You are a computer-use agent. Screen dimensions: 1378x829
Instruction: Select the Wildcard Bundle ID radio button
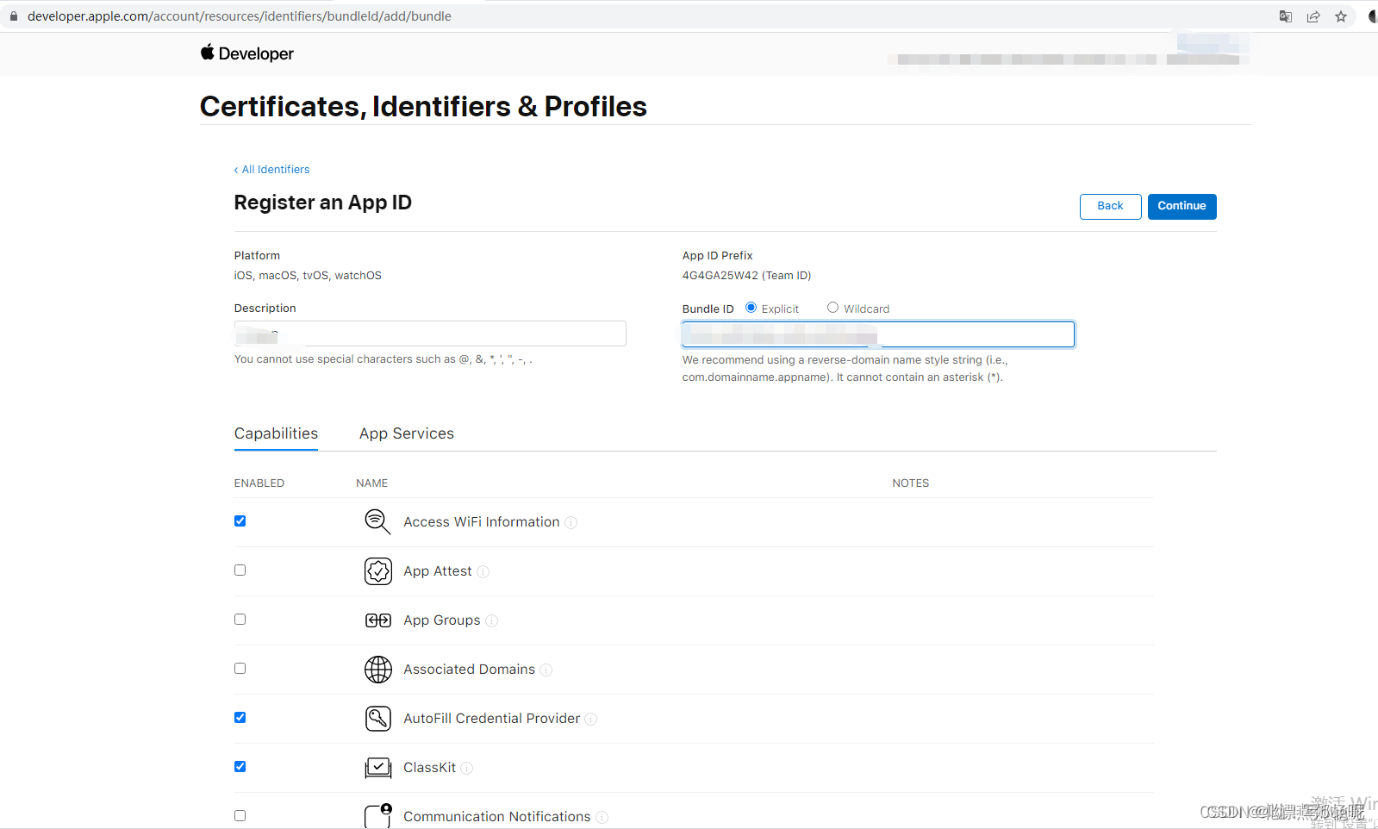833,308
